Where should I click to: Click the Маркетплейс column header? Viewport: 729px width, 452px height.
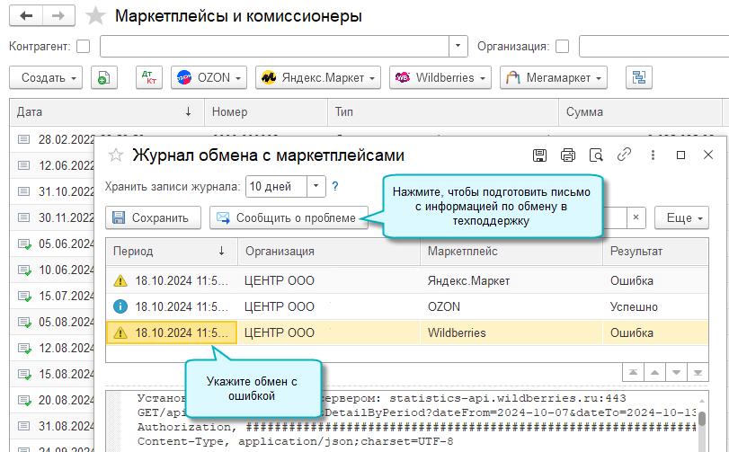511,252
